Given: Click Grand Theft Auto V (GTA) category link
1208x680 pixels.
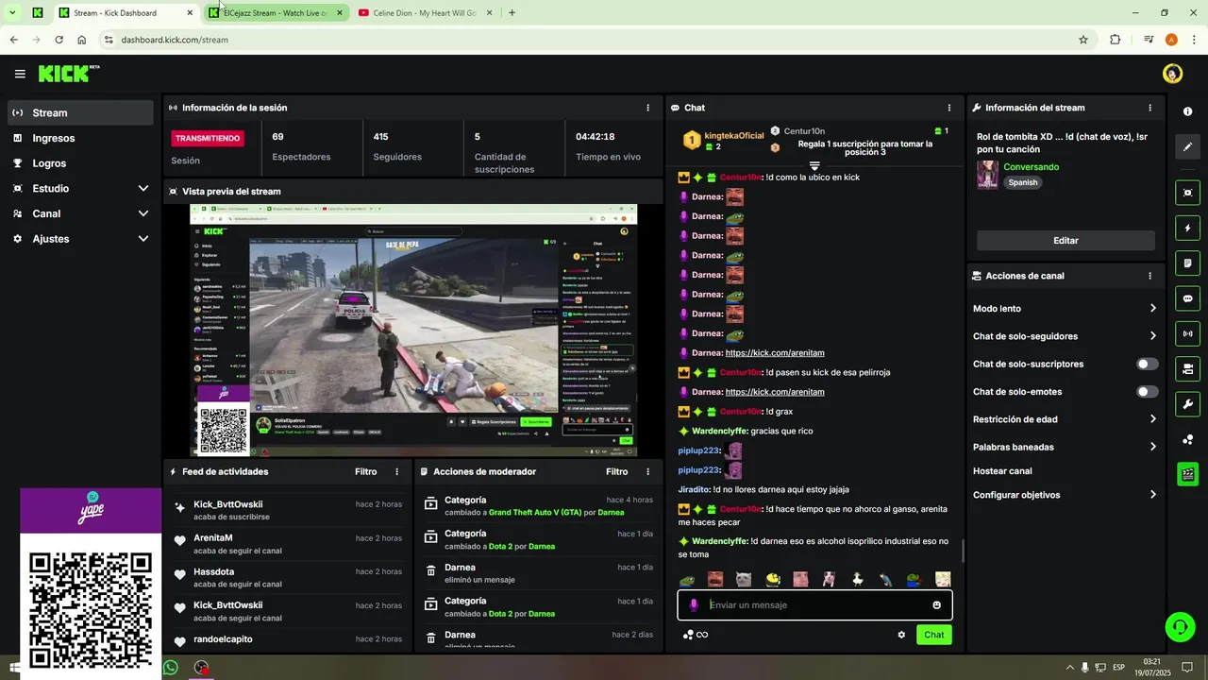Looking at the screenshot, I should (534, 513).
